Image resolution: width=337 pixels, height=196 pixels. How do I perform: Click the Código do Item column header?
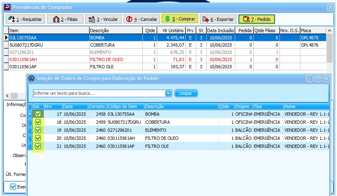(x=126, y=106)
